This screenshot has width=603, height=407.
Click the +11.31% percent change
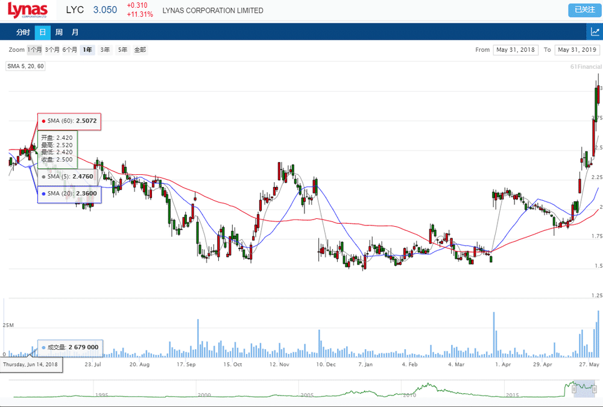coord(140,14)
